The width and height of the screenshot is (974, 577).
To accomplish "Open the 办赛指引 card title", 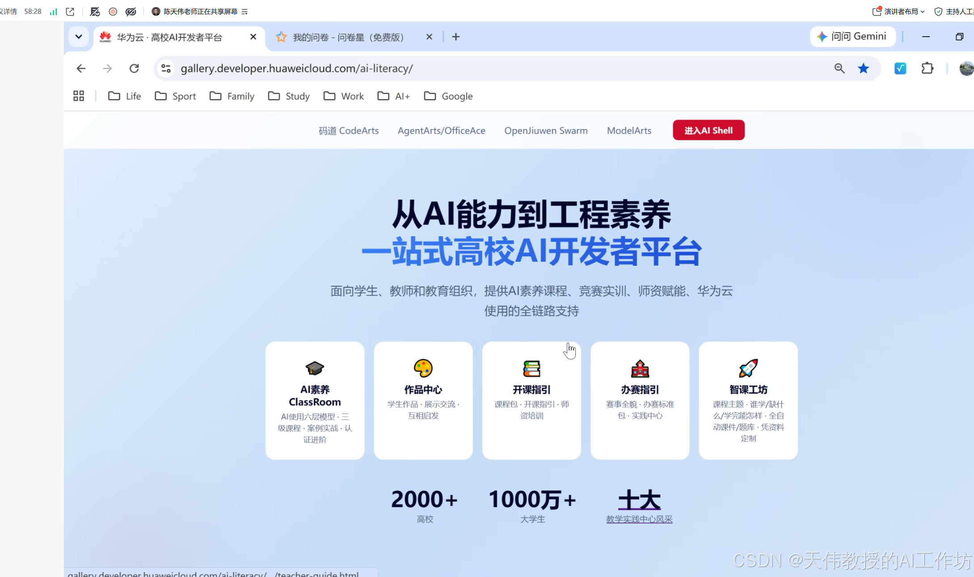I will [640, 390].
